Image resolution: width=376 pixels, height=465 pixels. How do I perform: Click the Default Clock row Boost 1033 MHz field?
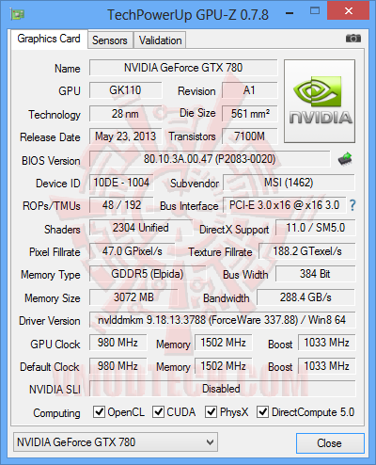click(327, 366)
